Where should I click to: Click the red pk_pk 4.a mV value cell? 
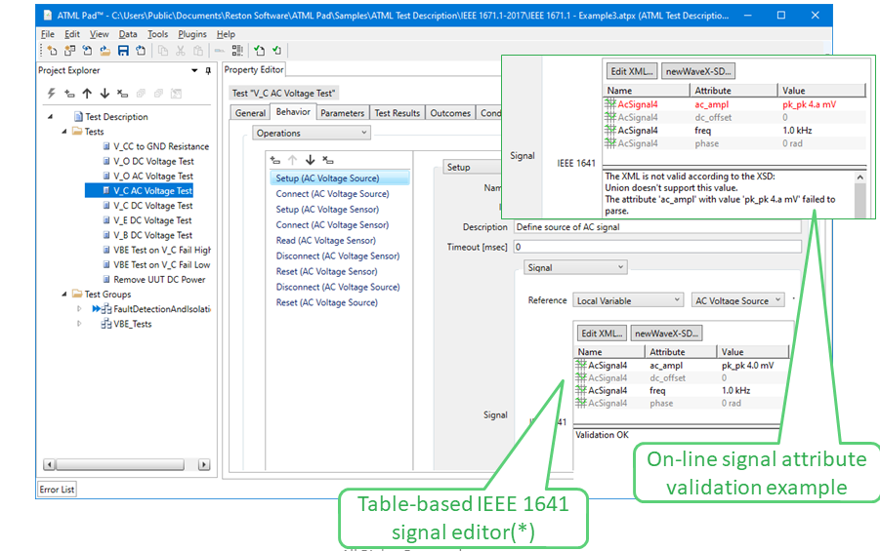pyautogui.click(x=810, y=104)
